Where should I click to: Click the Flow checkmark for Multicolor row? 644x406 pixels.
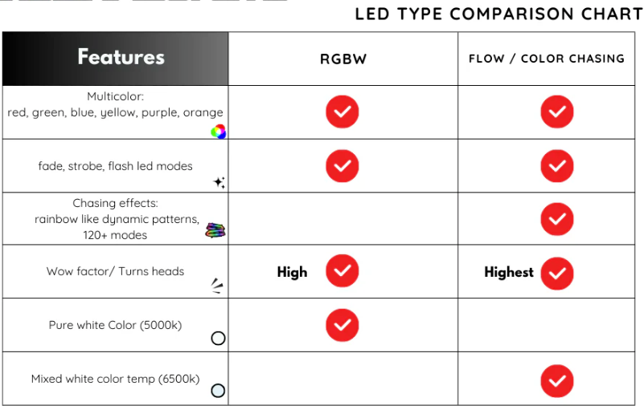557,112
